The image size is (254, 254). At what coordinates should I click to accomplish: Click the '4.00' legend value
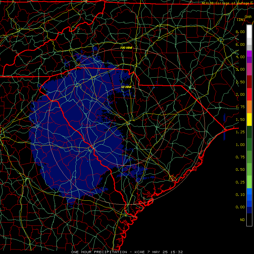240,57
